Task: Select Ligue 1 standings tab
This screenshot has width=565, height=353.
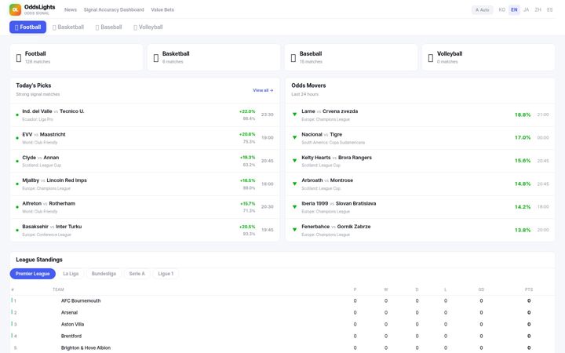Action: [x=166, y=274]
